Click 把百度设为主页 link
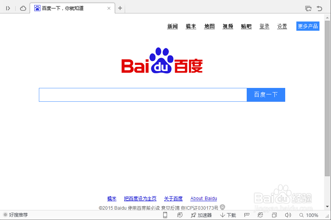Viewport: 331px width, 220px height. pos(140,198)
